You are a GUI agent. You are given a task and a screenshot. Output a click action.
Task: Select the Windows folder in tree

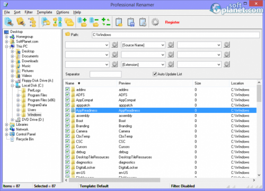[x=34, y=115]
